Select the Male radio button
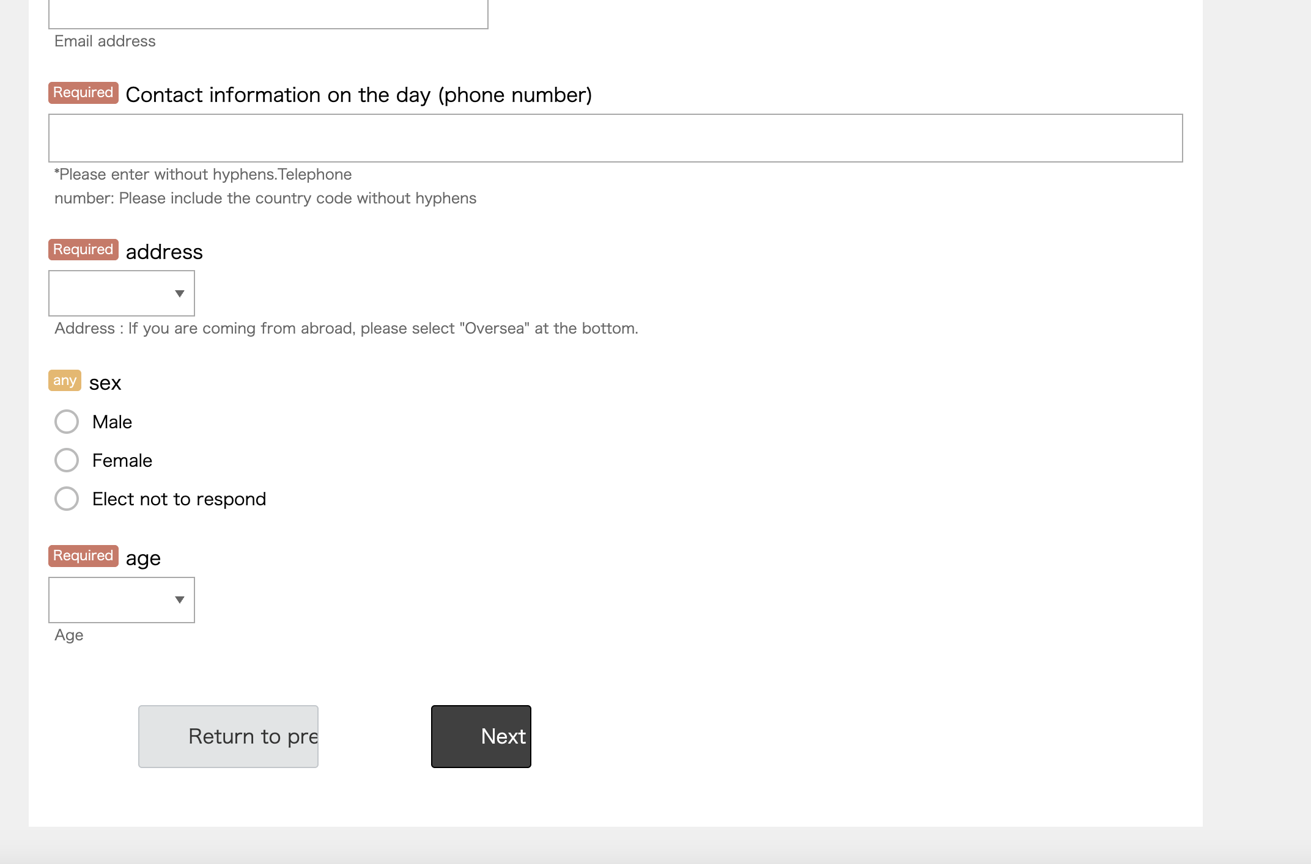1311x864 pixels. (x=67, y=422)
